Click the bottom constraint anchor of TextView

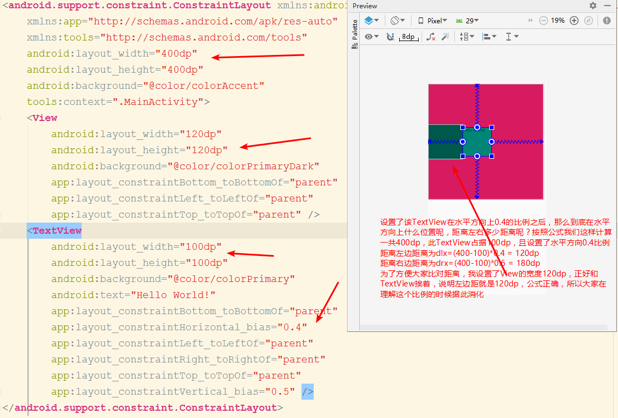tap(478, 157)
